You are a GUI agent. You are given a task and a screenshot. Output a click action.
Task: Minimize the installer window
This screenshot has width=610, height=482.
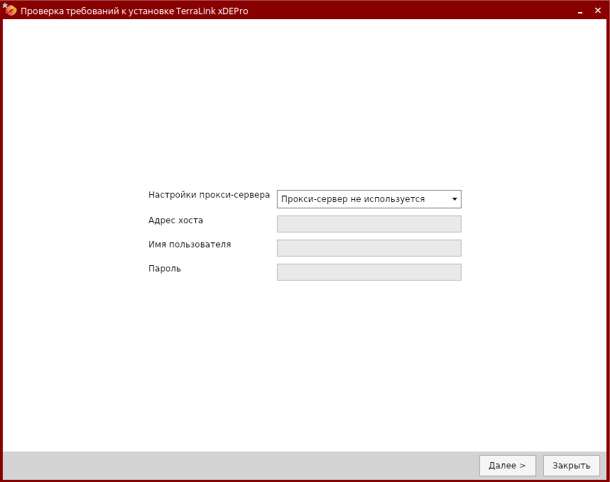tap(580, 11)
